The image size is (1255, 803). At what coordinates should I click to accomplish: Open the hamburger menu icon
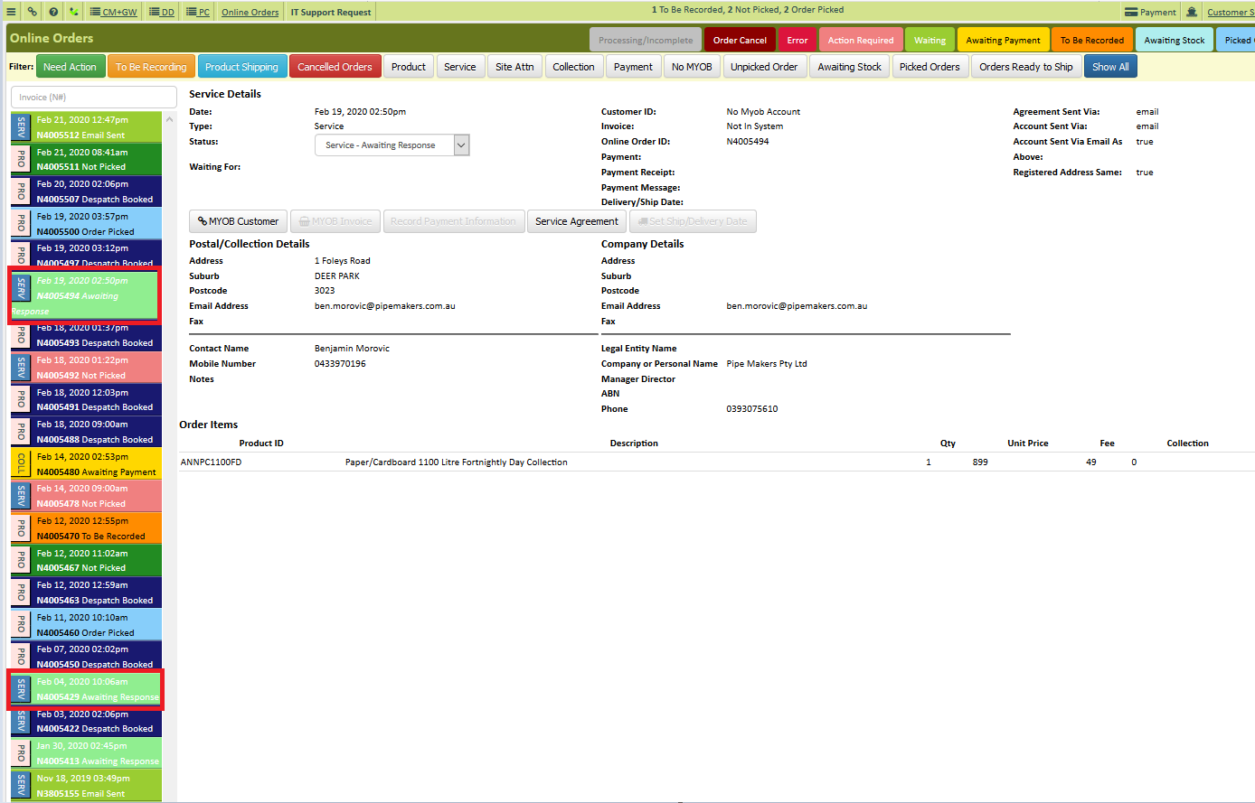[x=11, y=12]
